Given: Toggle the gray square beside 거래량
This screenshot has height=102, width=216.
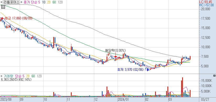Looking at the screenshot, I should click(x=1, y=76).
